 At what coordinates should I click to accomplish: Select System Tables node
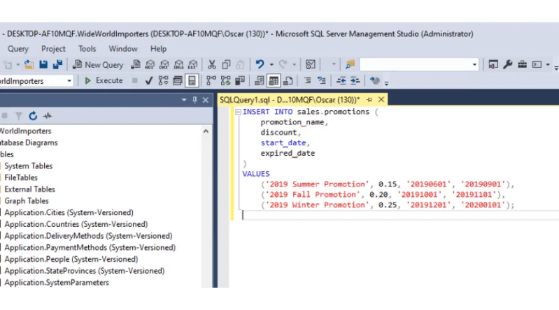tap(29, 166)
